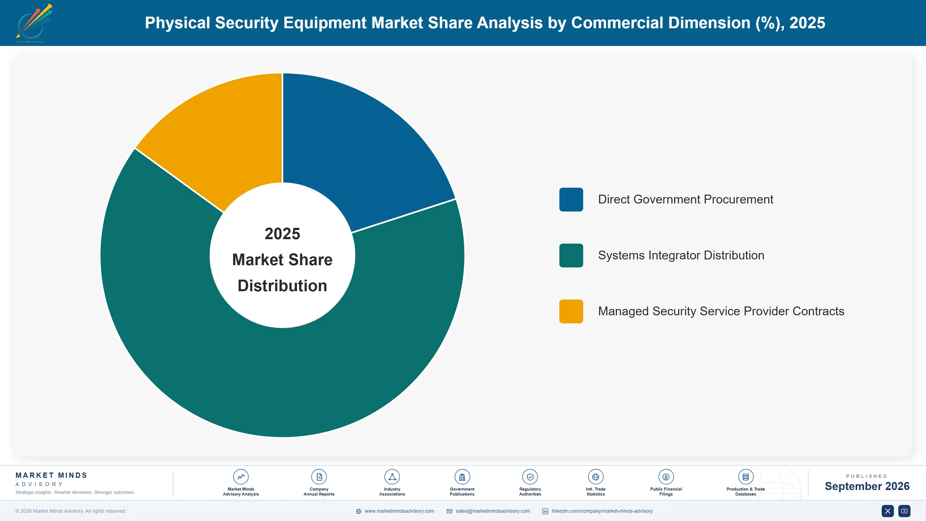Open www.marketmindsadvisory.com link
The image size is (926, 521).
pyautogui.click(x=399, y=511)
